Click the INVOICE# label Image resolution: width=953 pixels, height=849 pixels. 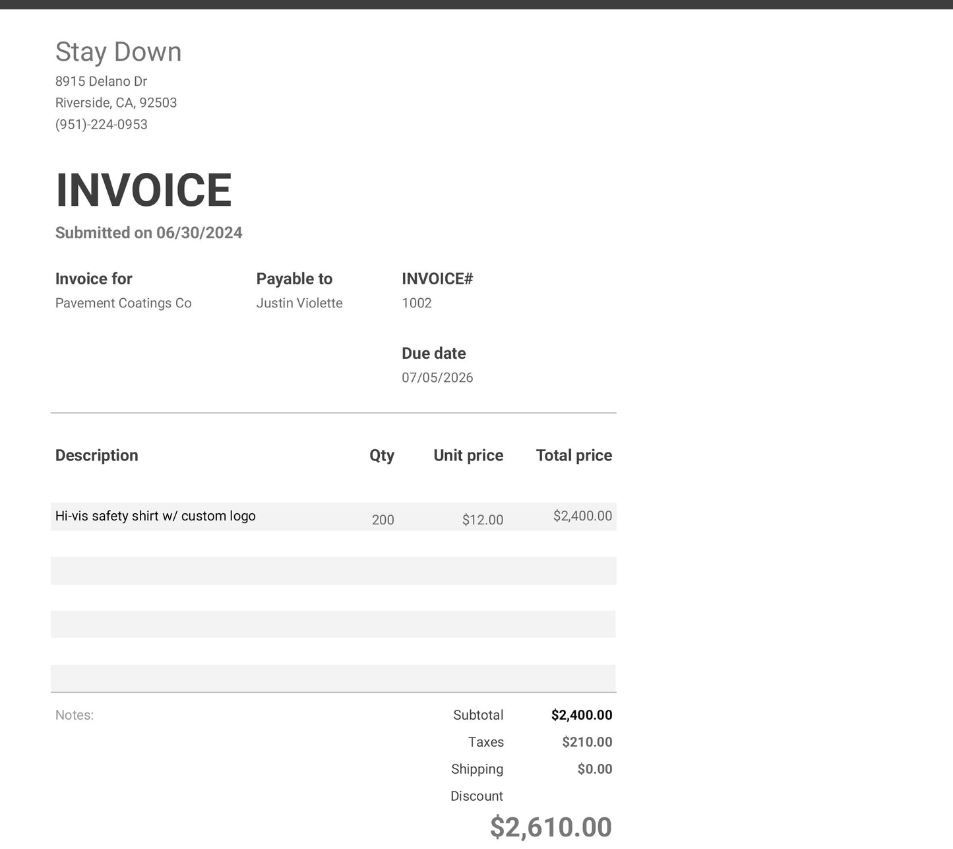(x=437, y=279)
